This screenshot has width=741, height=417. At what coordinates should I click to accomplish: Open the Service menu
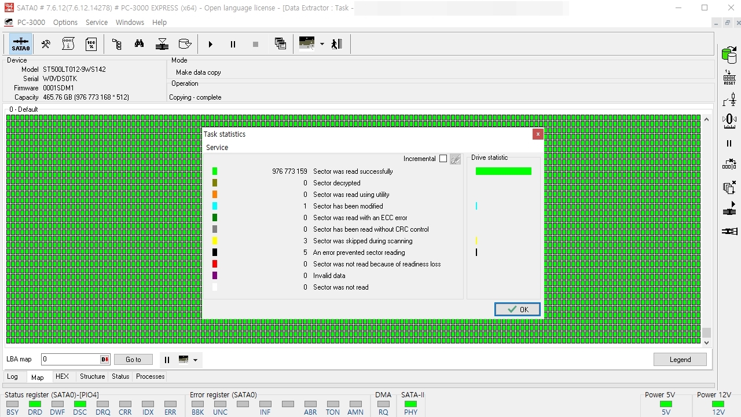(97, 22)
